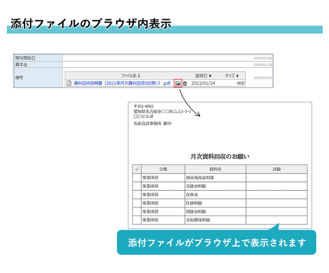
Task: Select the 資本金 row label
Action: (38, 64)
